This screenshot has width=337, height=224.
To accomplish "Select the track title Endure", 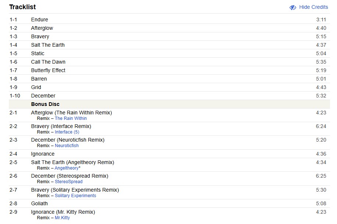I will click(x=39, y=19).
